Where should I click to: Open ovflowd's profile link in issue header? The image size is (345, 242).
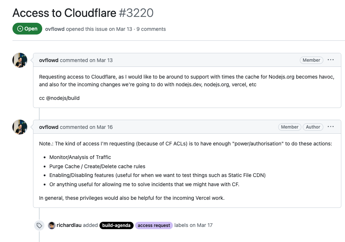pos(55,29)
